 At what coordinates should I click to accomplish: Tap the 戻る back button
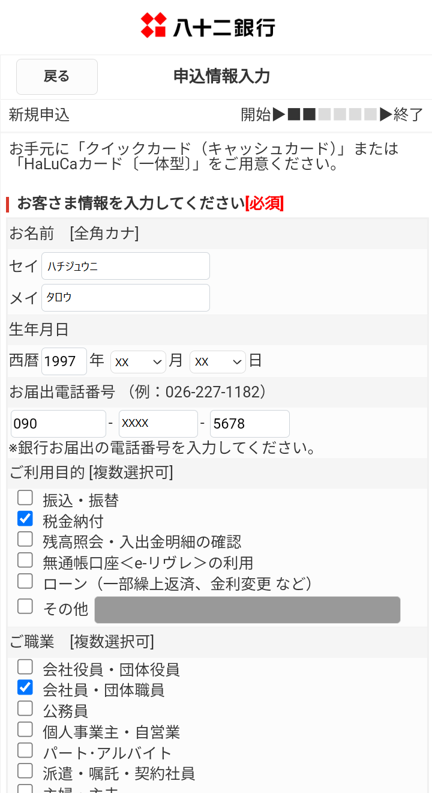(57, 77)
